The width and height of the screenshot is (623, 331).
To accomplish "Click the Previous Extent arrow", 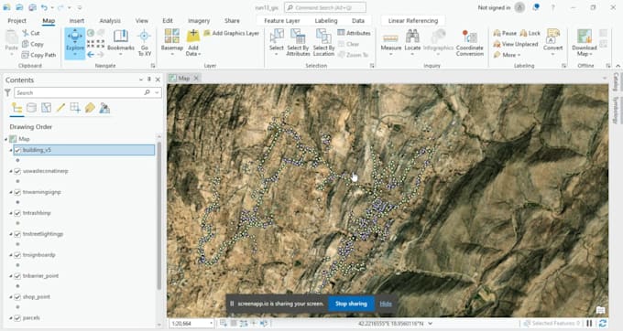I will coord(91,54).
